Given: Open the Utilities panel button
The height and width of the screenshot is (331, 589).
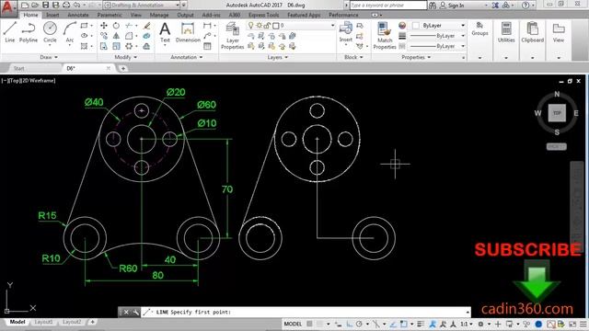Looking at the screenshot, I should (506, 33).
